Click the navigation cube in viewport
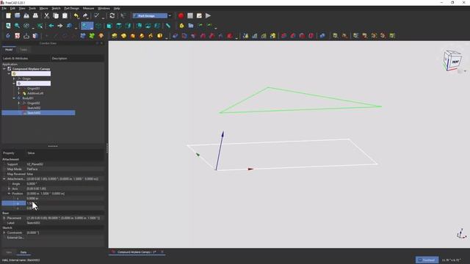Screen dimensions: 470x264 [x=452, y=61]
